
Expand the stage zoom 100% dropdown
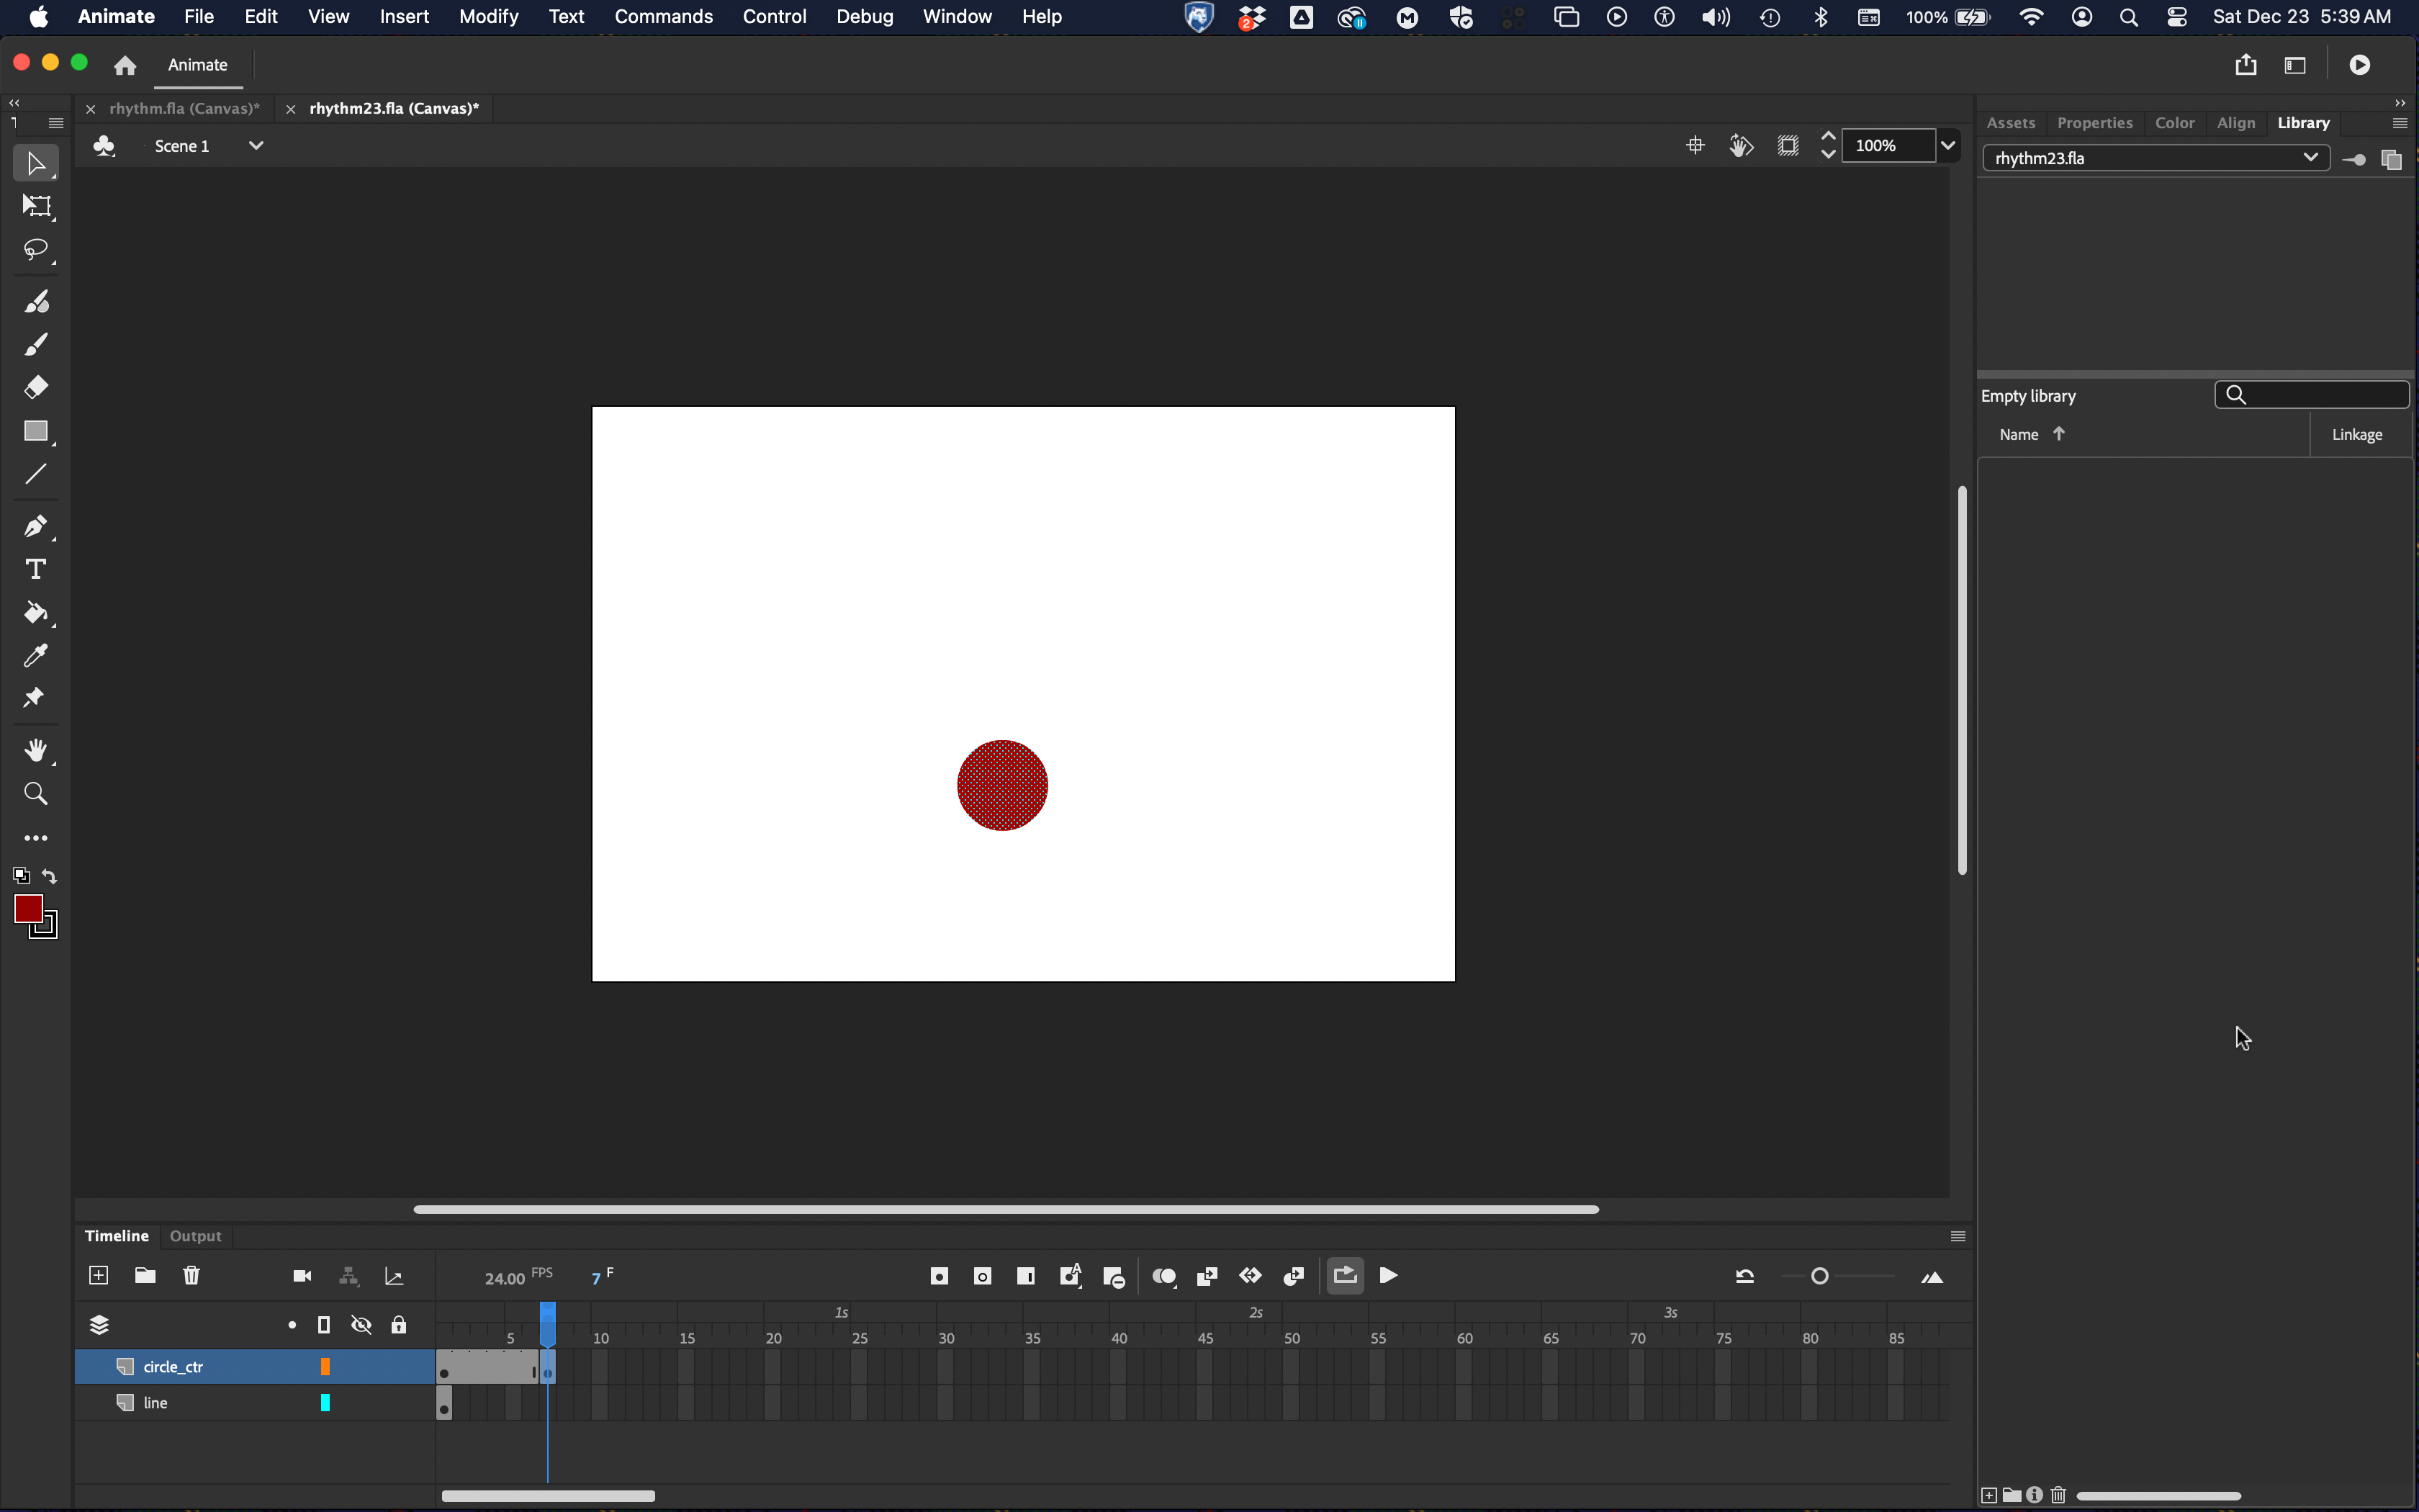coord(1948,146)
